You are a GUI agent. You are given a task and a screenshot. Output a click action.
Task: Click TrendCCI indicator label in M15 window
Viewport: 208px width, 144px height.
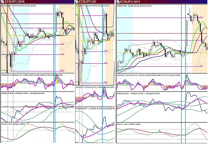pos(127,75)
